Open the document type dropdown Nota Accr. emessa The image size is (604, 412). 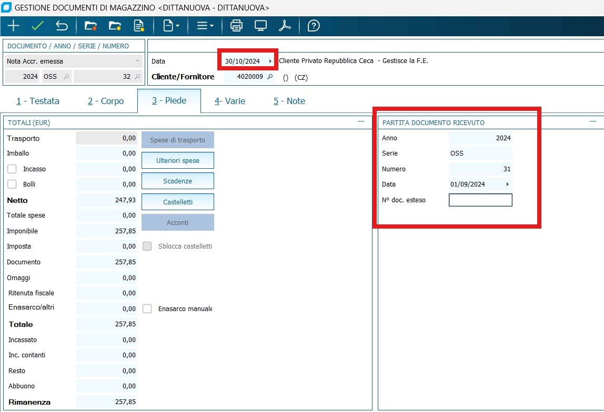(138, 61)
